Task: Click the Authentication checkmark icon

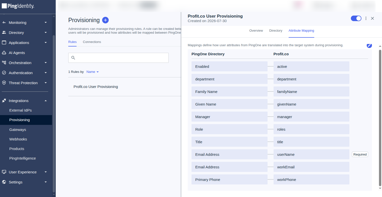Action: (4, 73)
